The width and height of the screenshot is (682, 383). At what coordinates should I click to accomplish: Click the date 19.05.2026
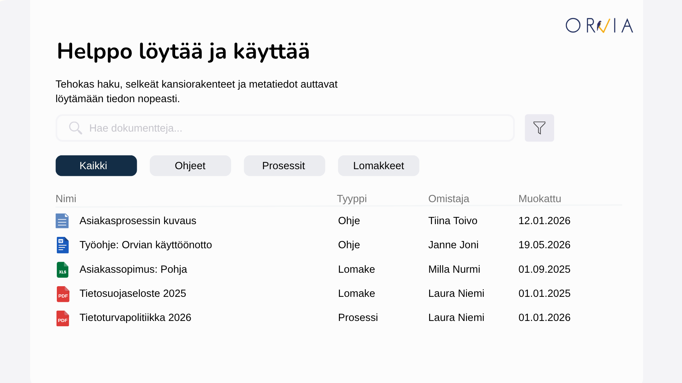tap(544, 245)
